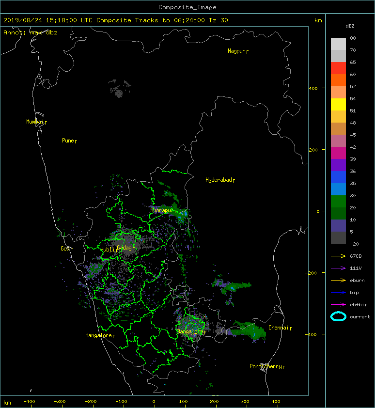375x408 pixels.
Task: Select the blue bip legend arrow
Action: 338,293
